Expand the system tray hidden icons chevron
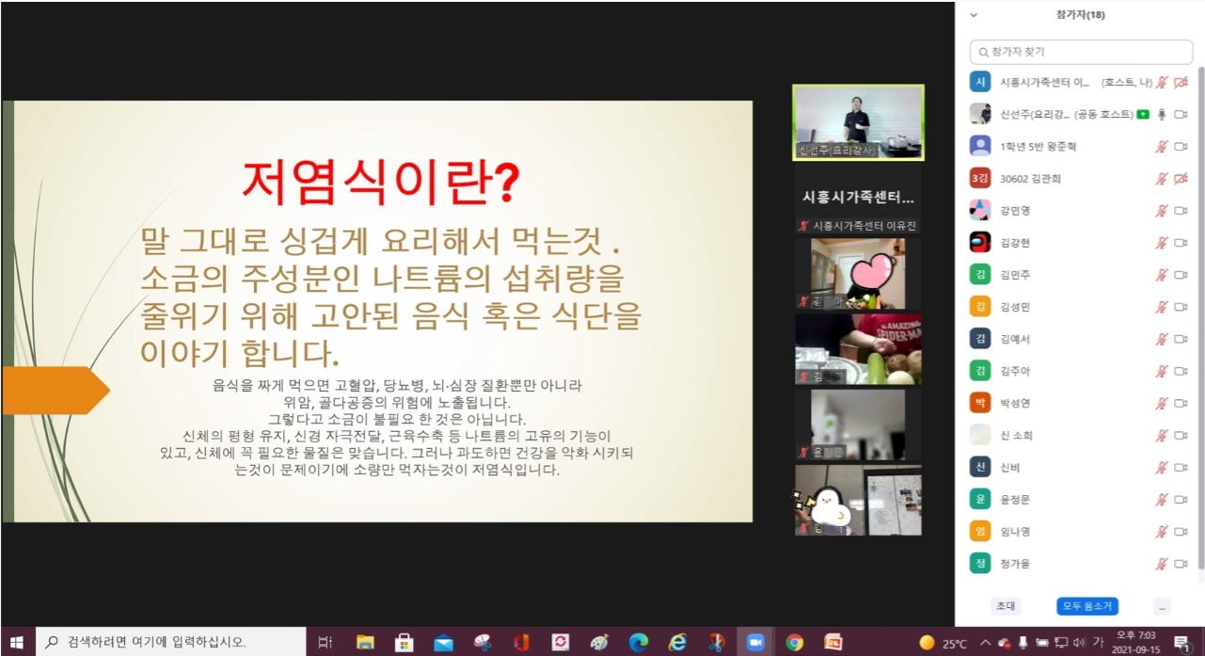The width and height of the screenshot is (1205, 656). click(985, 643)
